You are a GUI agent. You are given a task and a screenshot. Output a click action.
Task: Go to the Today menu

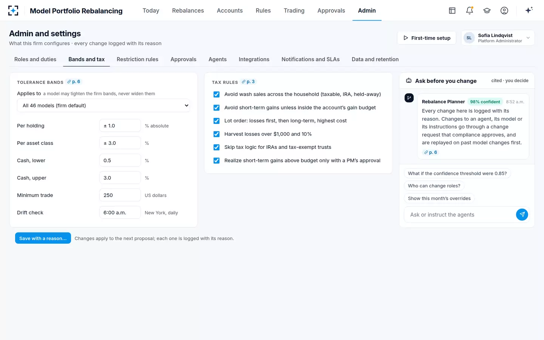click(x=151, y=11)
